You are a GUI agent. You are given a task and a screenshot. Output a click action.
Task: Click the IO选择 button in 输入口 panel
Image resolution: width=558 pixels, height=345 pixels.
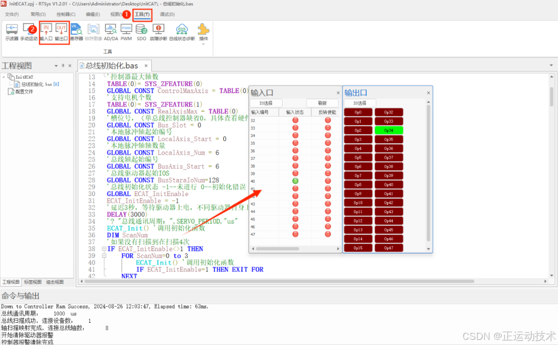click(x=266, y=102)
